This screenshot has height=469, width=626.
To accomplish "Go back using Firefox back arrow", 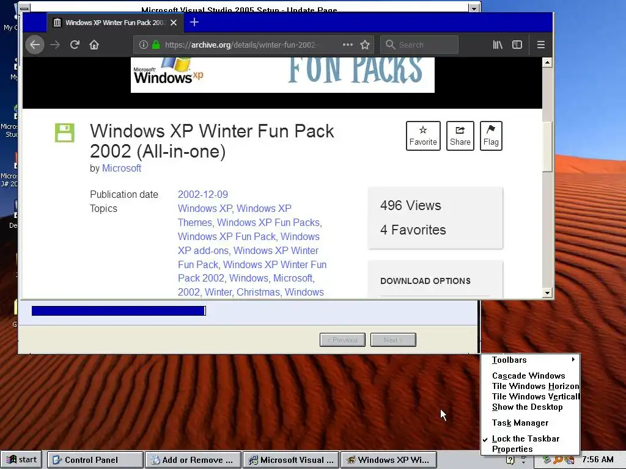I will [x=35, y=45].
